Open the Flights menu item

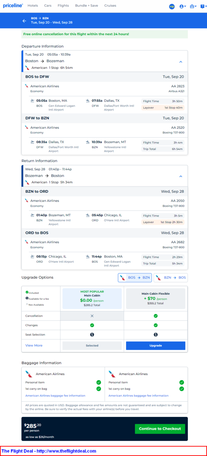63,6
